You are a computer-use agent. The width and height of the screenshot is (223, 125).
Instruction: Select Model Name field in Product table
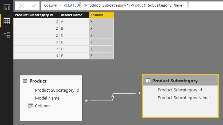47,98
